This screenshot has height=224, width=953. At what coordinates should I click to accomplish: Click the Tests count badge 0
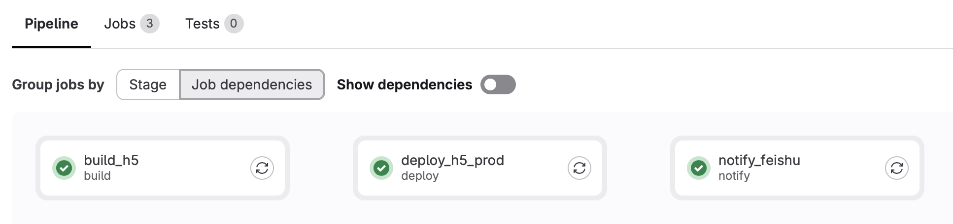(234, 24)
